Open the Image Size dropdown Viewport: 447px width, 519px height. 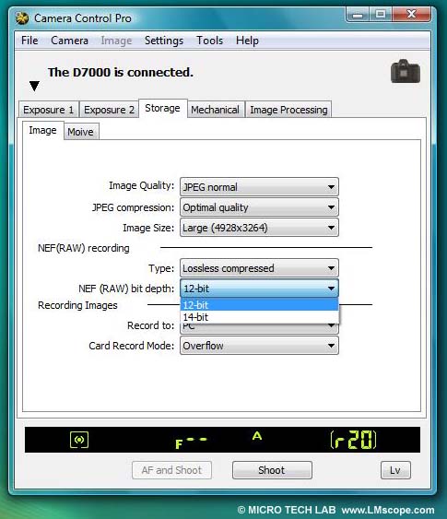point(259,228)
